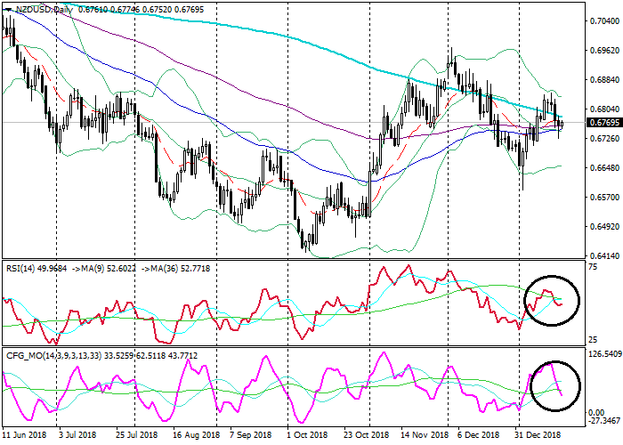Click the RSI 25 level label
This screenshot has height=445, width=623.
pyautogui.click(x=592, y=340)
